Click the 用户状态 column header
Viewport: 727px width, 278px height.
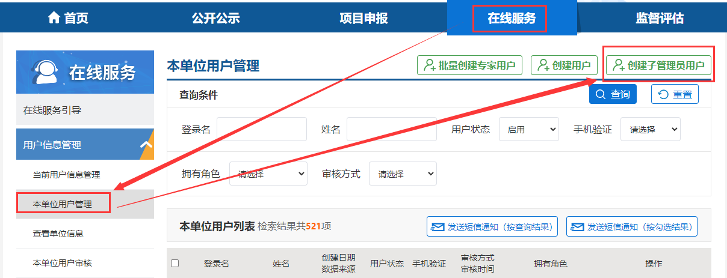[x=387, y=264]
